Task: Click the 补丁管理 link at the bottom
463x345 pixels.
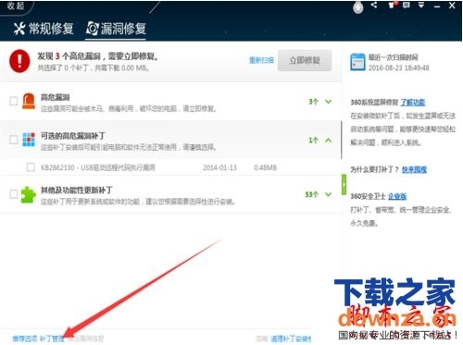Action: pos(52,339)
